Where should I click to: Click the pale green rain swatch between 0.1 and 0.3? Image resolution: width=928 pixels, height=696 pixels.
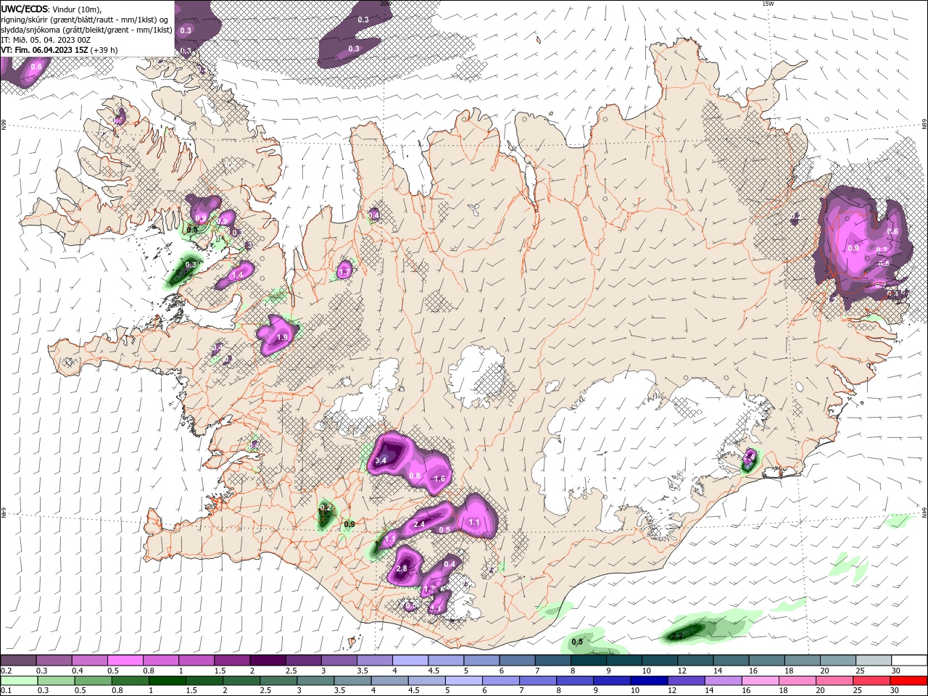click(x=19, y=681)
